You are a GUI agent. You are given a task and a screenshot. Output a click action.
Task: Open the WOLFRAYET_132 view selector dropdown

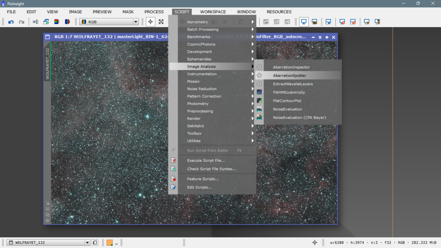(48, 242)
